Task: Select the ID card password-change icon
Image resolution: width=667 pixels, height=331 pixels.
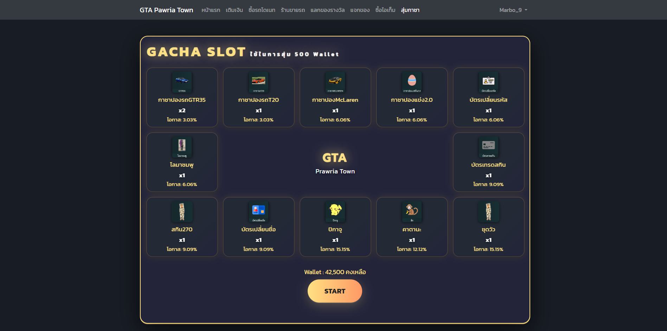Action: 488,82
